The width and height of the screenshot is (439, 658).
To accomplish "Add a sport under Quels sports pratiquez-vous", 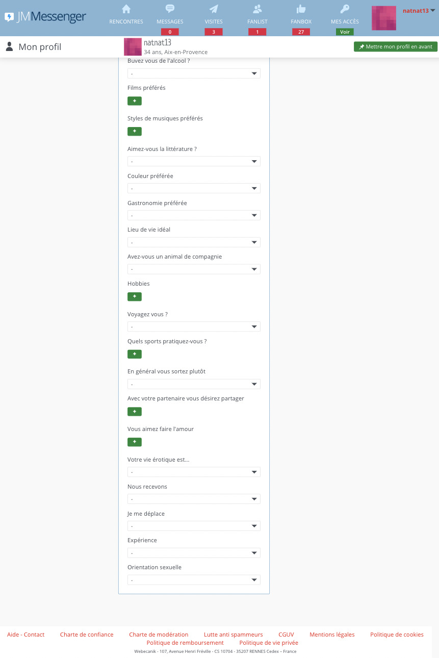I will (135, 355).
